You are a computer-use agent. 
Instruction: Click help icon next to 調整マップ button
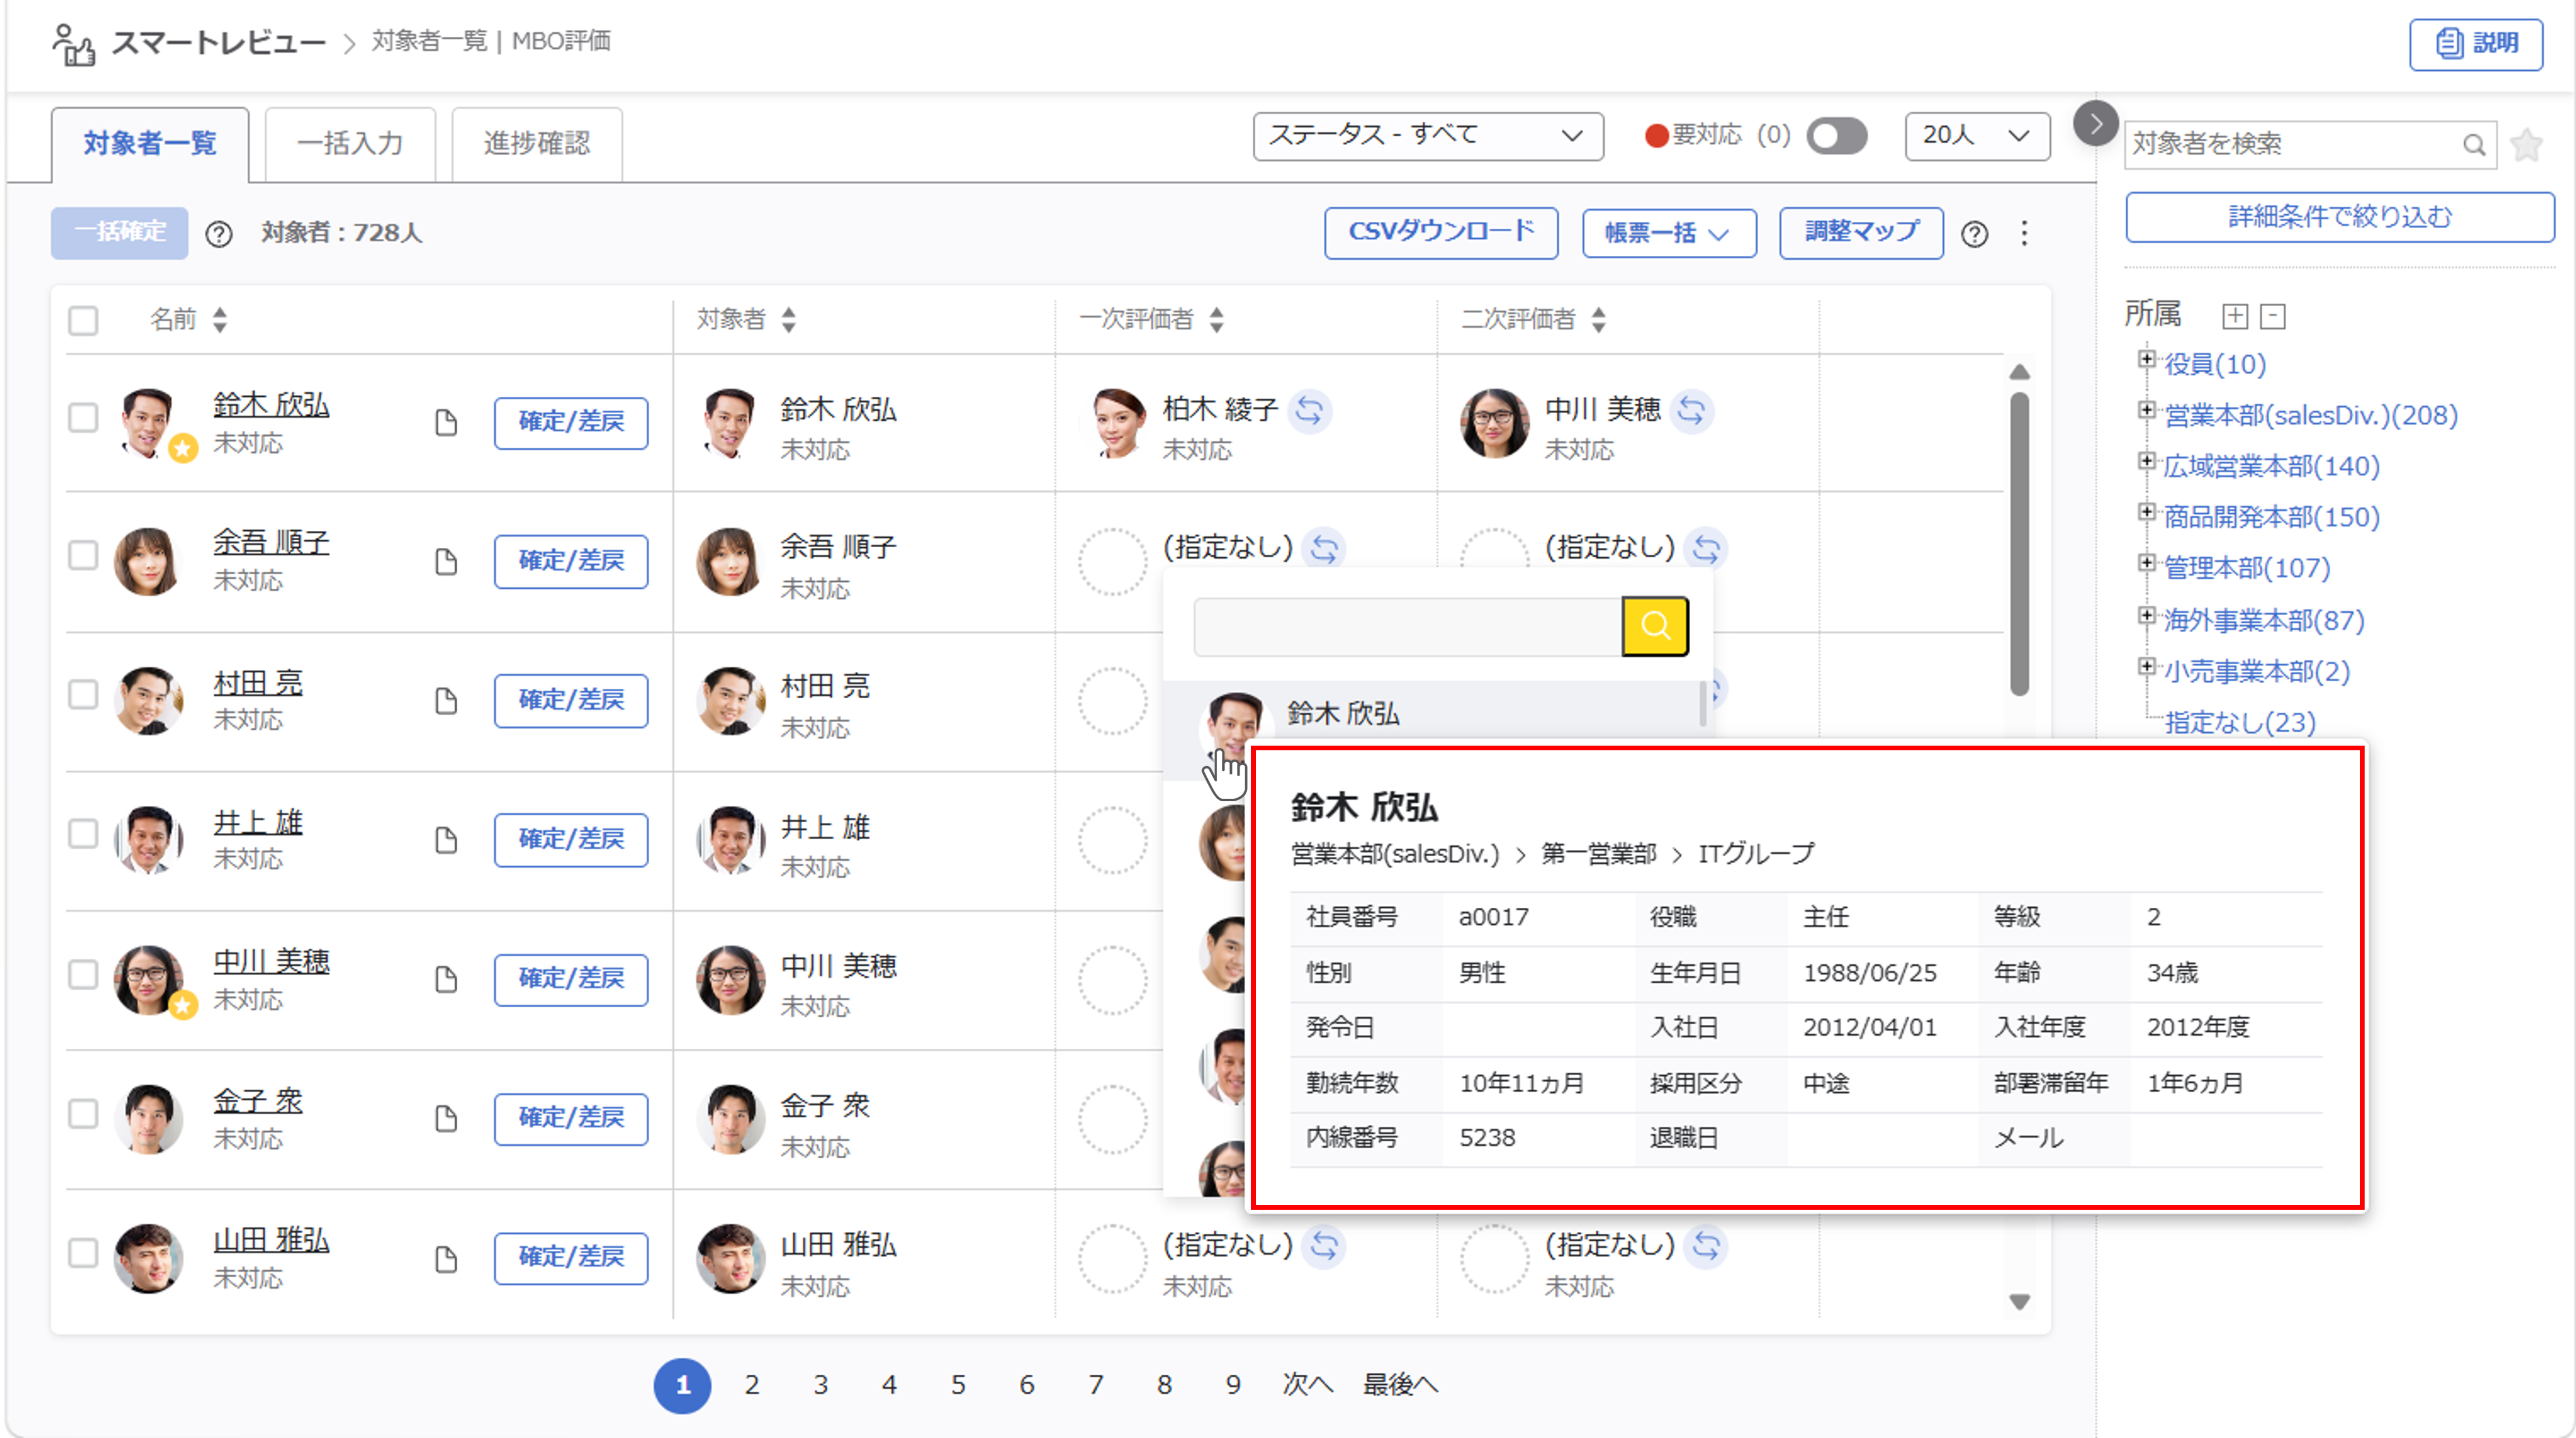[1974, 234]
